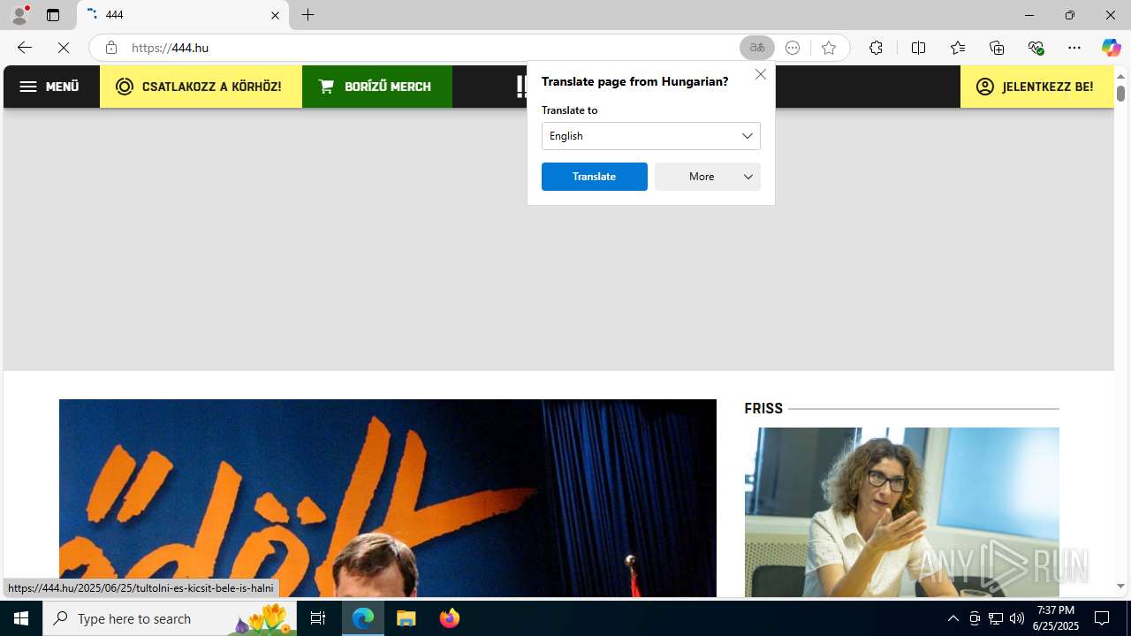Open a new tab with plus button
1131x636 pixels.
point(307,15)
